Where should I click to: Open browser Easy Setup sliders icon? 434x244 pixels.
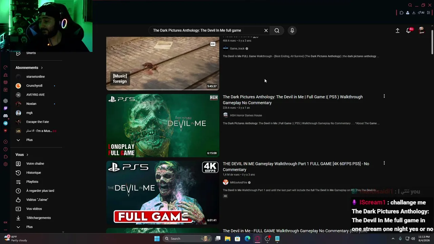pyautogui.click(x=429, y=13)
